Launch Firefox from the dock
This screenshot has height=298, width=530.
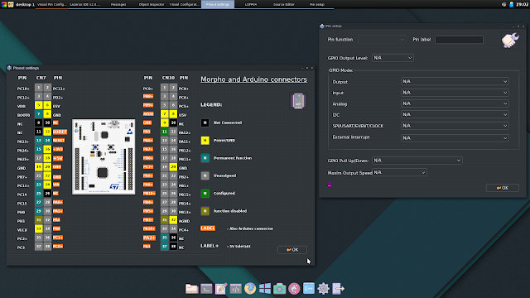(x=250, y=289)
